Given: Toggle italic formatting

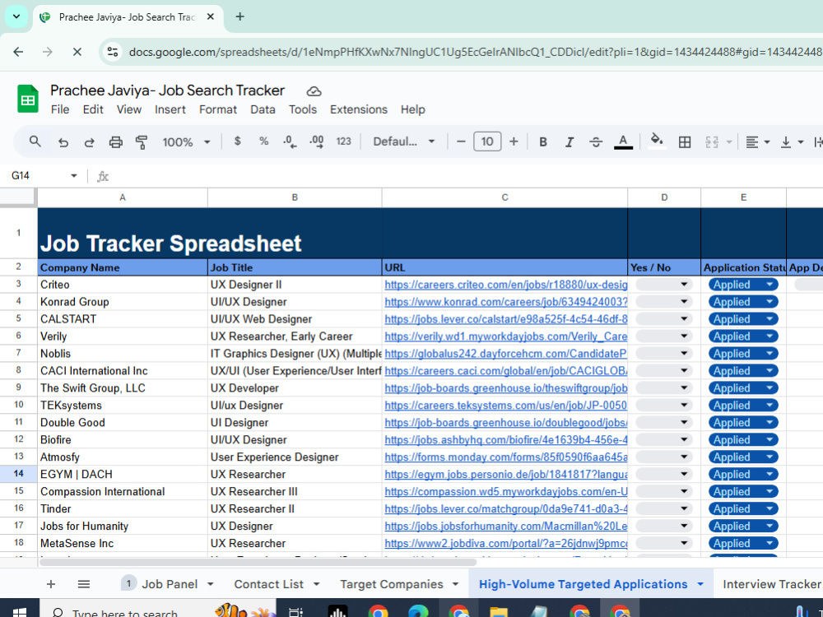Looking at the screenshot, I should coord(569,141).
